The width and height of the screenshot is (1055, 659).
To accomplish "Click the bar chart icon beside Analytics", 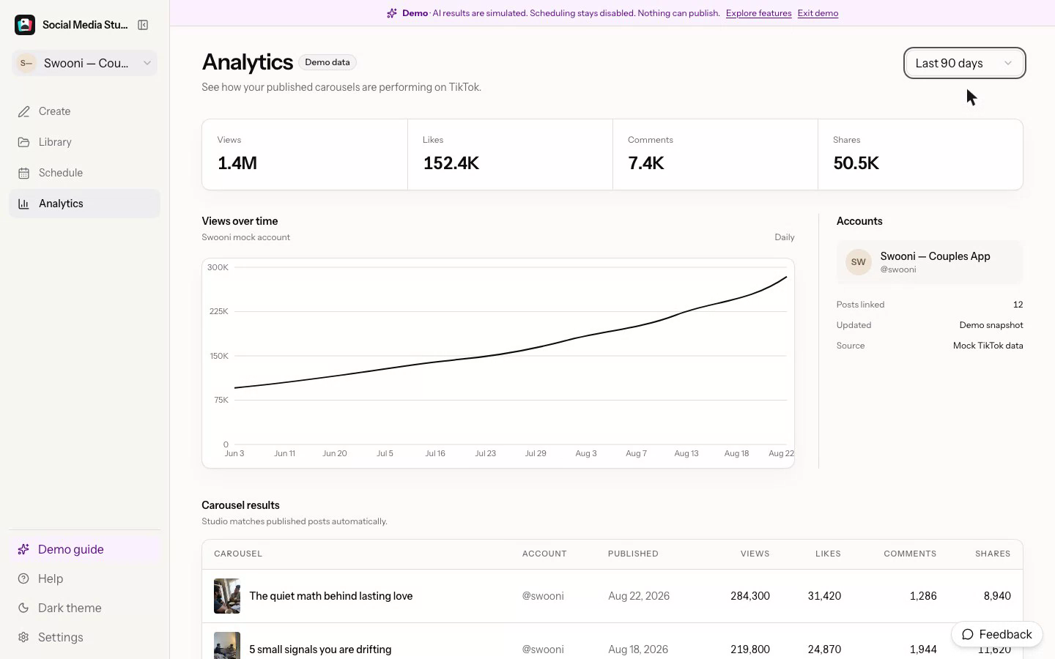I will 24,204.
